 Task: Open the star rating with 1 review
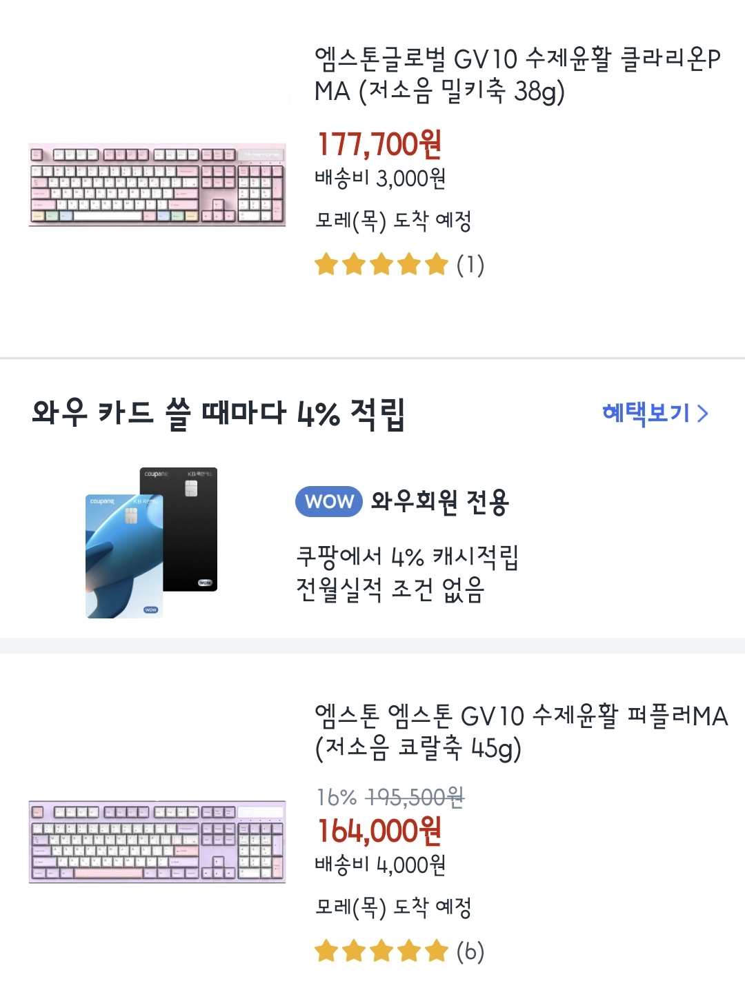coord(381,265)
